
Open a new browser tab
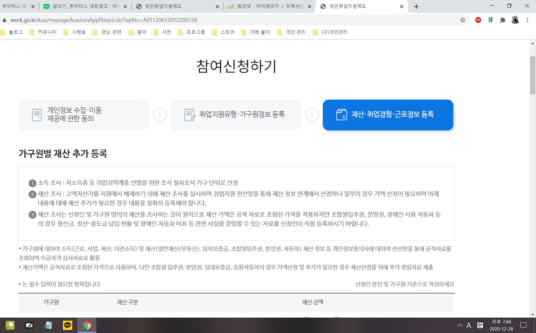click(416, 6)
